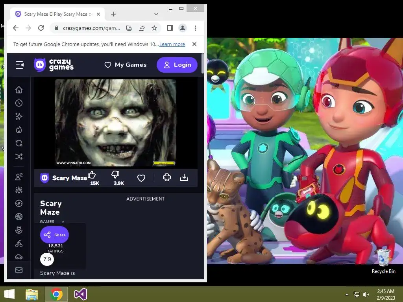Add Scary Maze to favorites heart
The height and width of the screenshot is (302, 403).
point(141,178)
